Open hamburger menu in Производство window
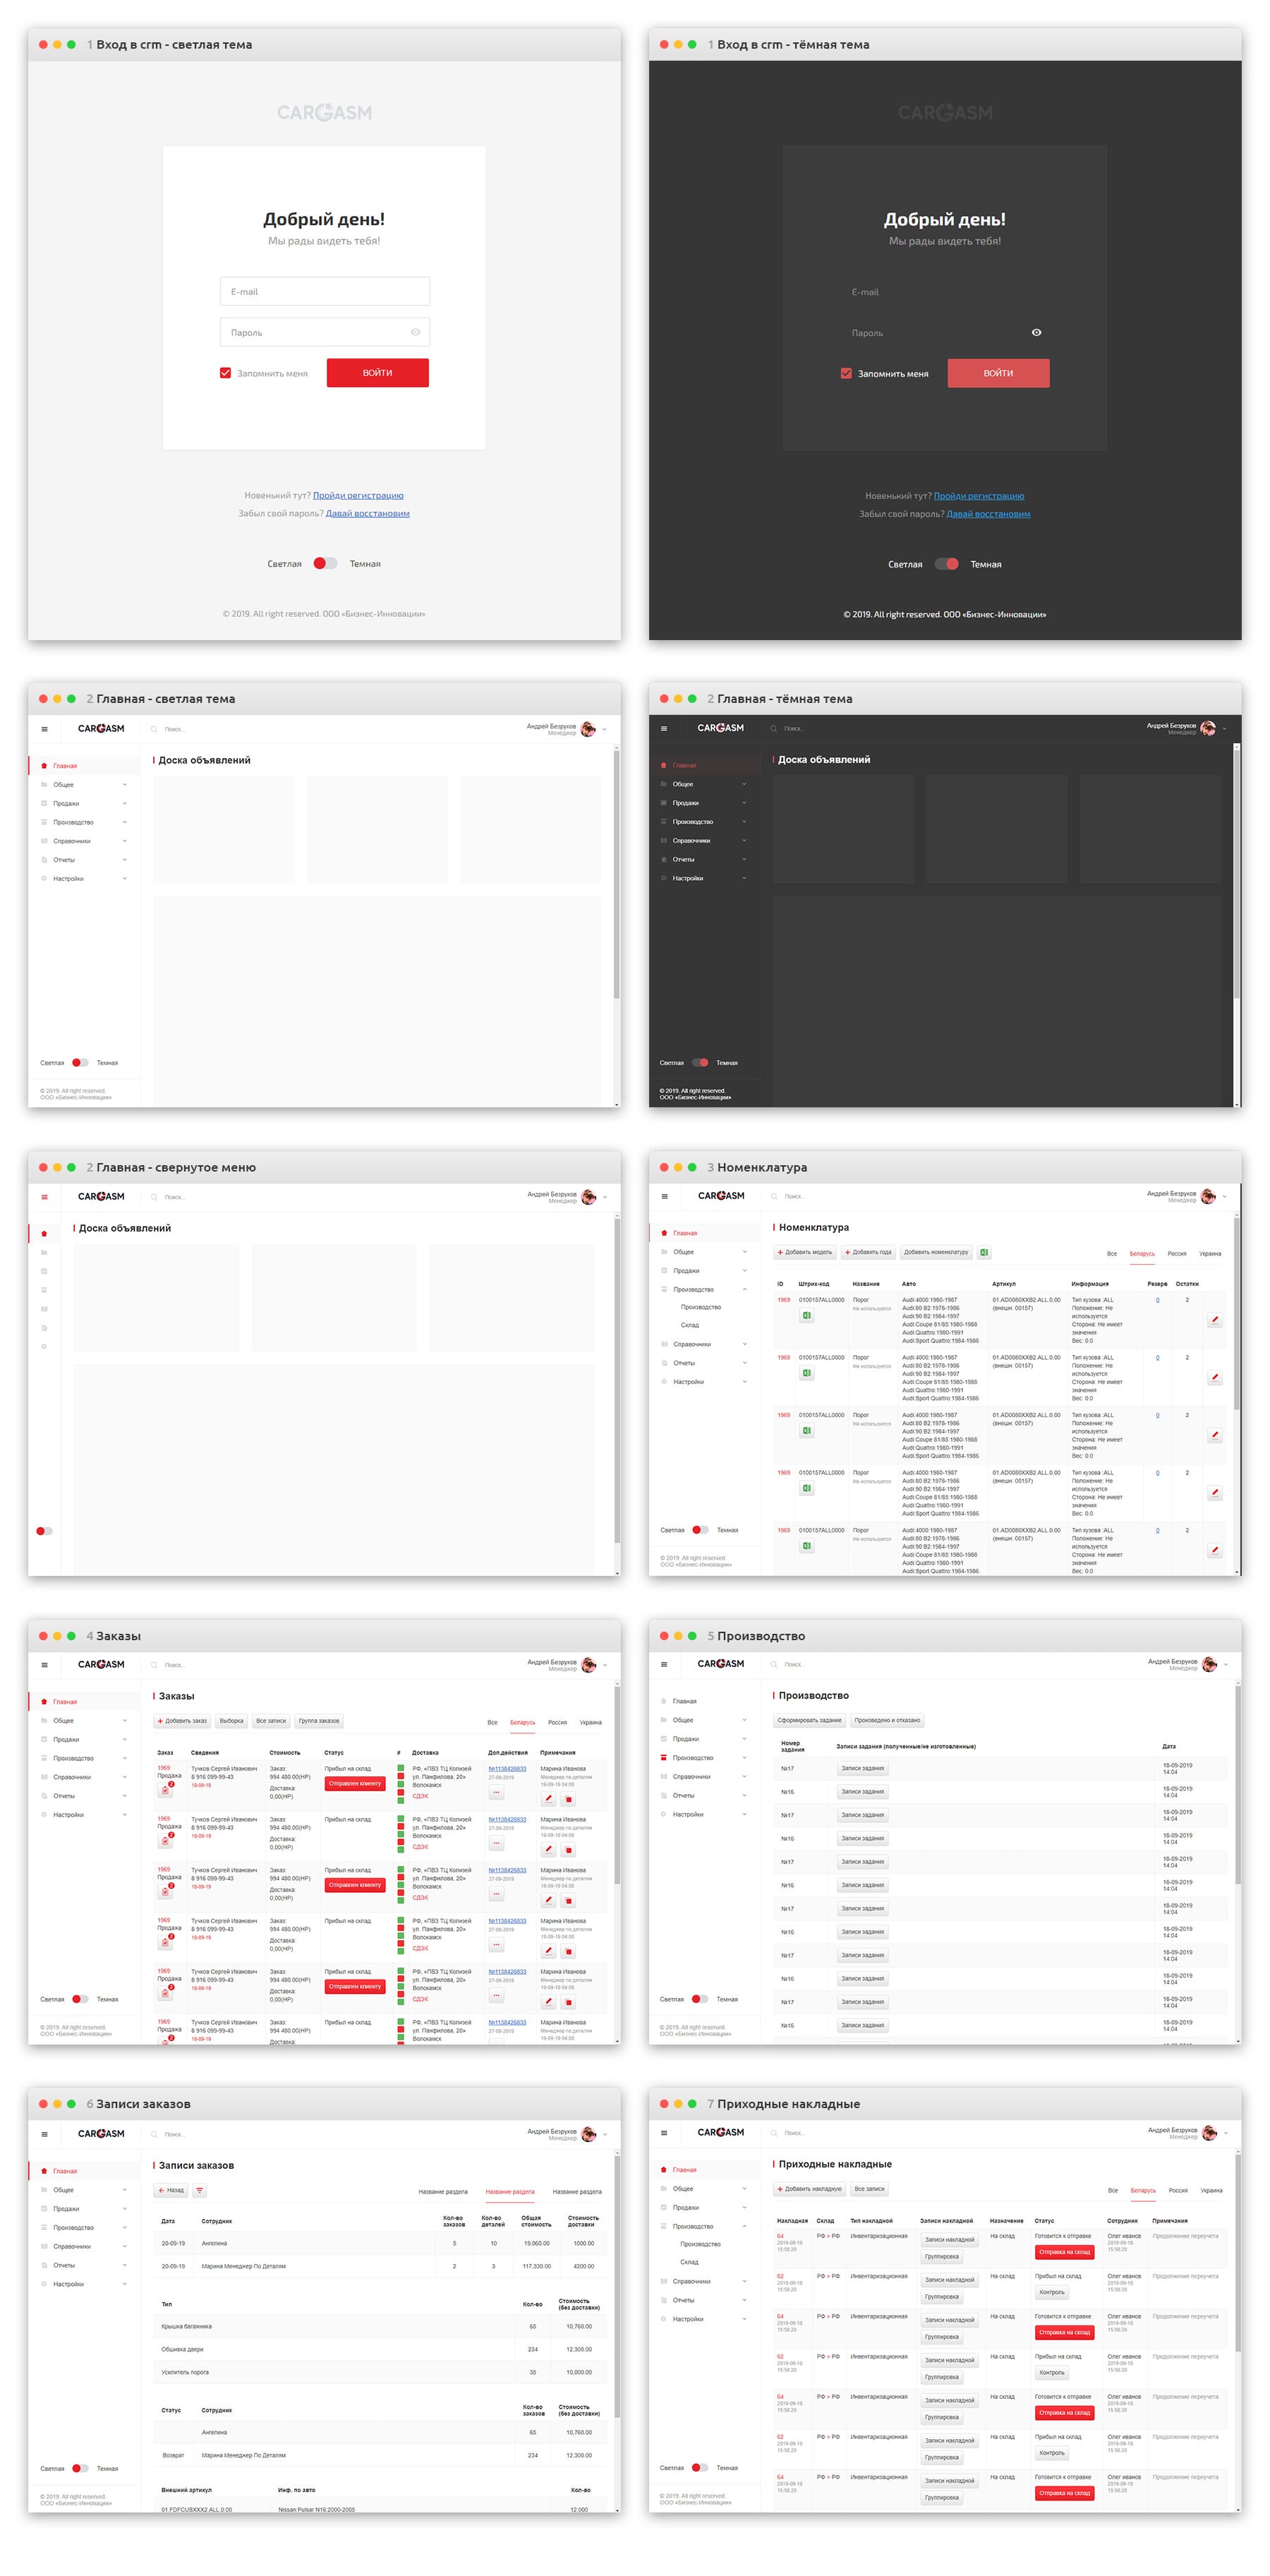The width and height of the screenshot is (1270, 2576). pos(664,1664)
